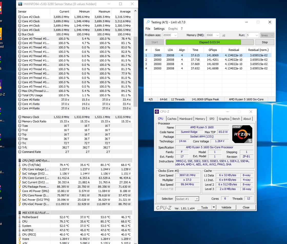
Task: Select LinX result row 3 with 141.6059 GFlops
Action: (208, 64)
